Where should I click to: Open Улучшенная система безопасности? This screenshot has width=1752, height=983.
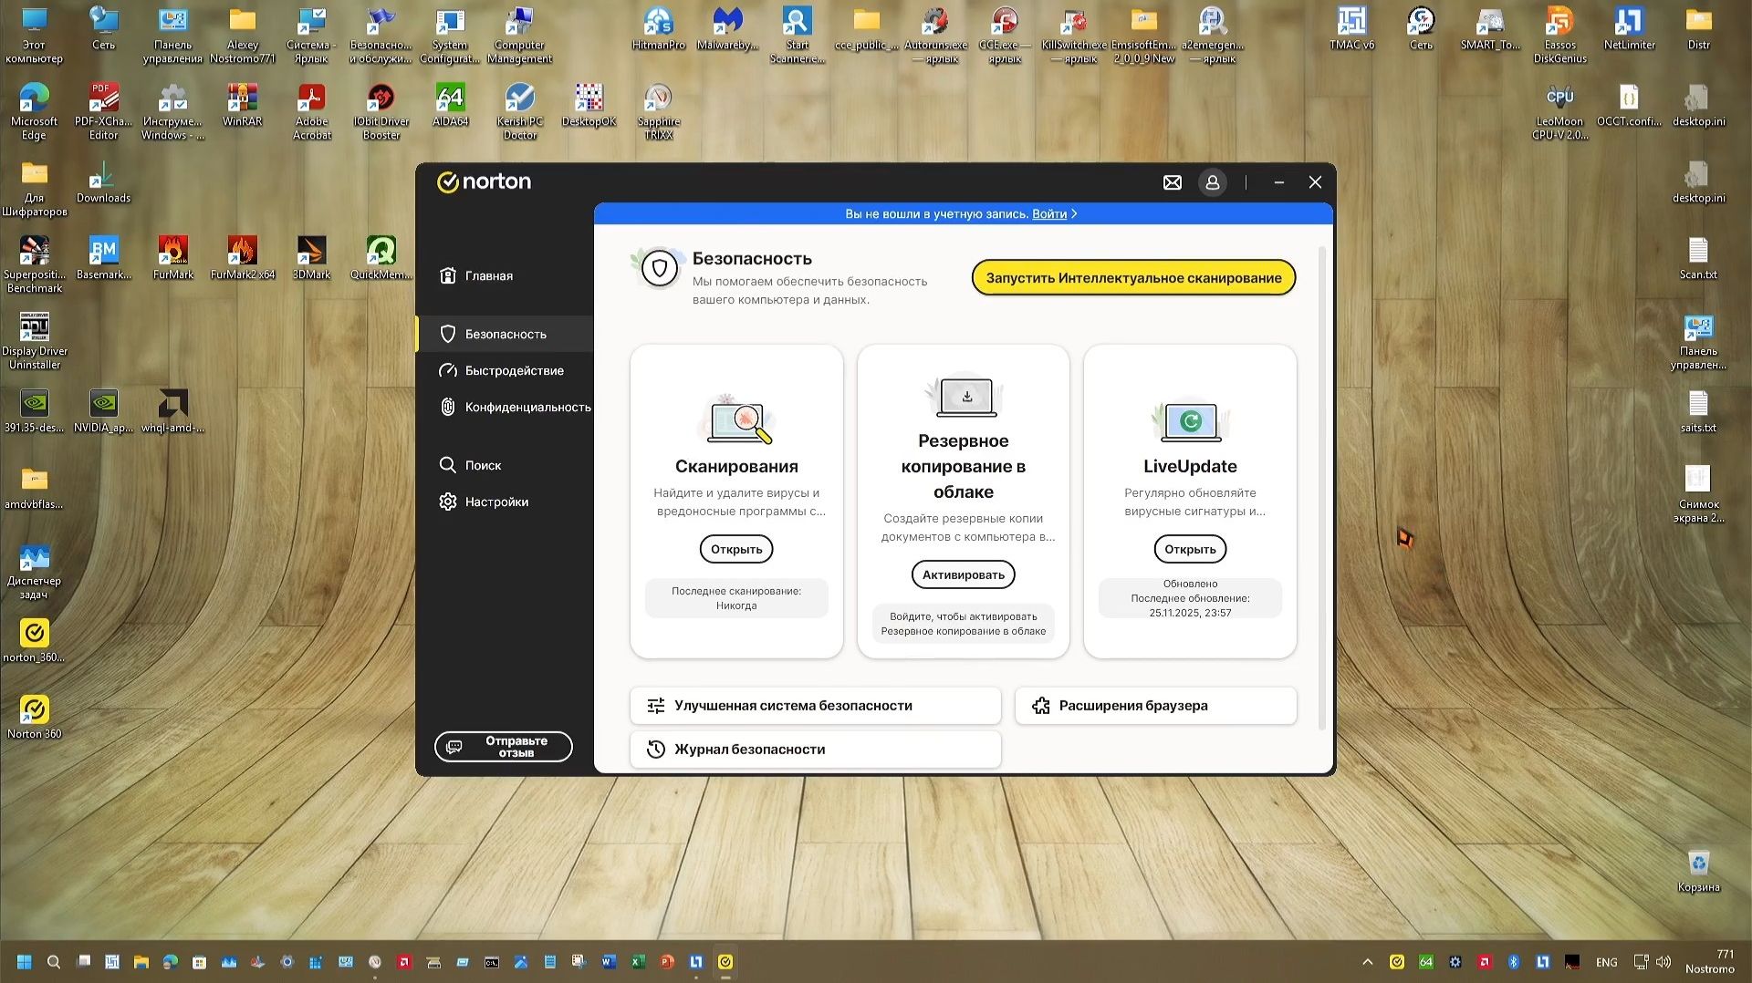coord(815,706)
